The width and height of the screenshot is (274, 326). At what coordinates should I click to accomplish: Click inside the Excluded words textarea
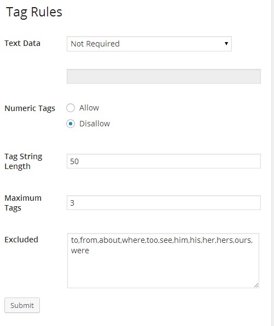[x=163, y=260]
